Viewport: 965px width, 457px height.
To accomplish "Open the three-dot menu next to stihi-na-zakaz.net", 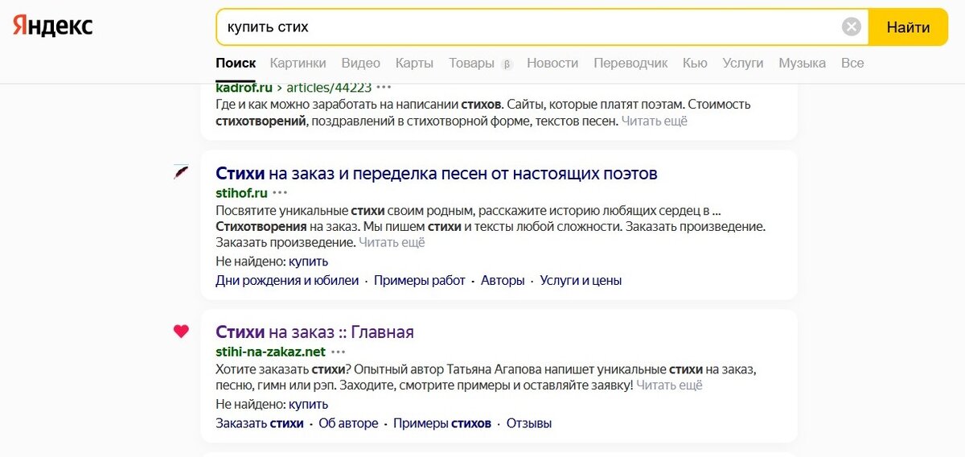I will click(339, 352).
